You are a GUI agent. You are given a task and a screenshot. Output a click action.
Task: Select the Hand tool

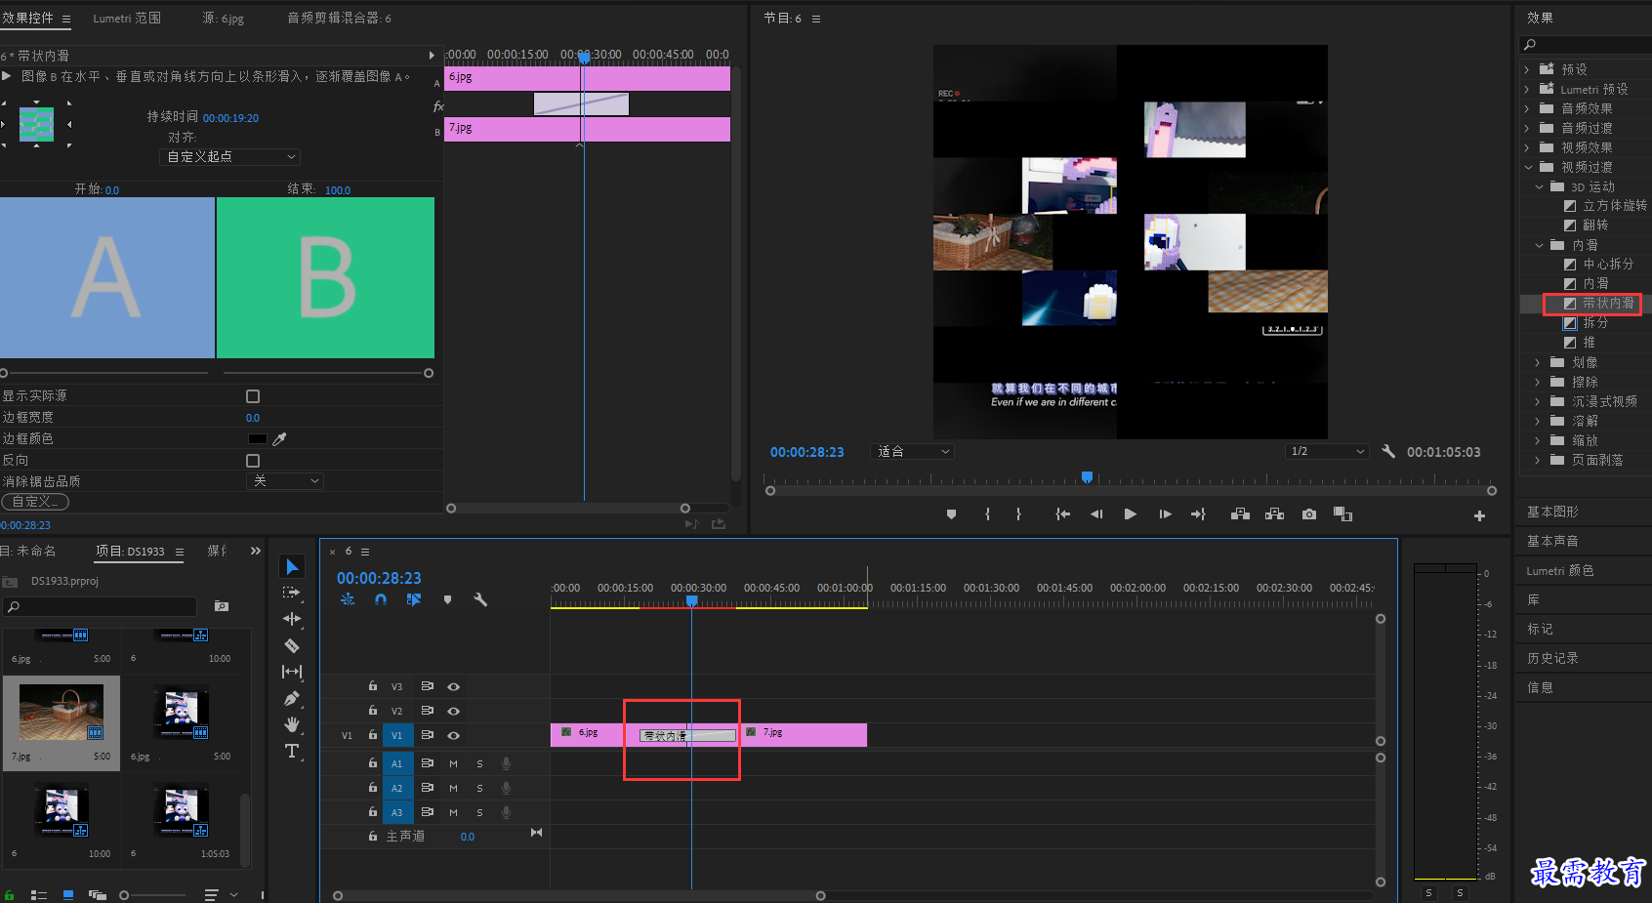291,724
